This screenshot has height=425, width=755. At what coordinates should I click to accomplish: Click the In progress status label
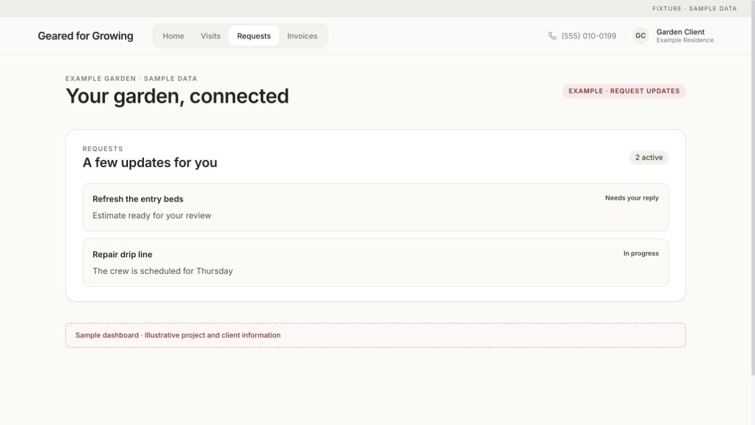point(641,253)
